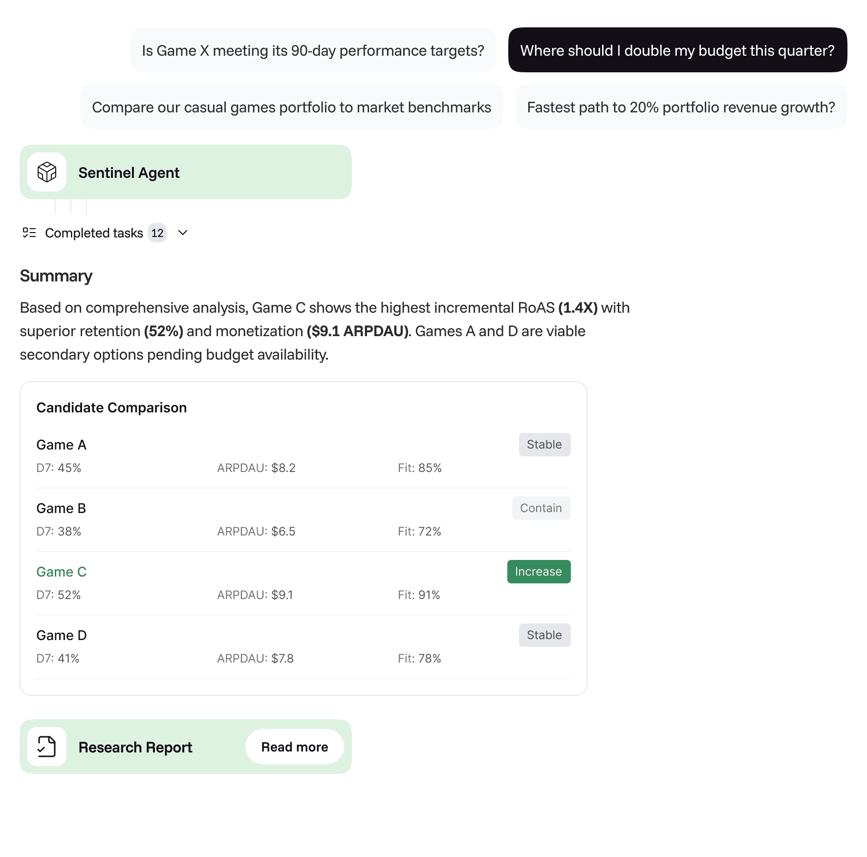Select 'Where should I double my budget' prompt
Image resolution: width=867 pixels, height=857 pixels.
(677, 50)
